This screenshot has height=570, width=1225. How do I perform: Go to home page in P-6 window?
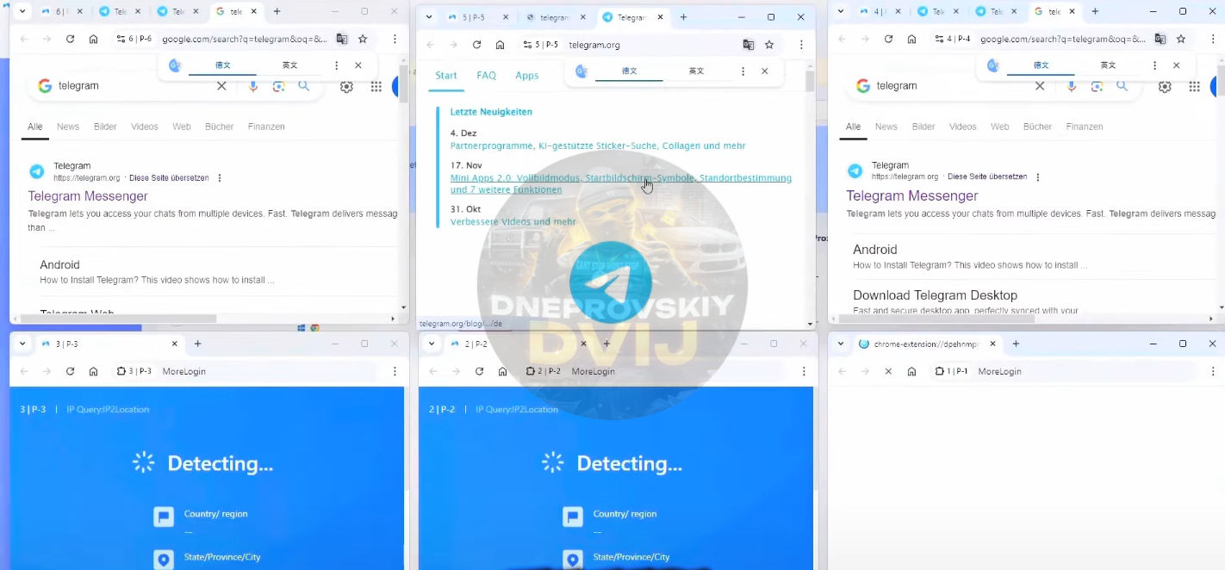click(94, 39)
